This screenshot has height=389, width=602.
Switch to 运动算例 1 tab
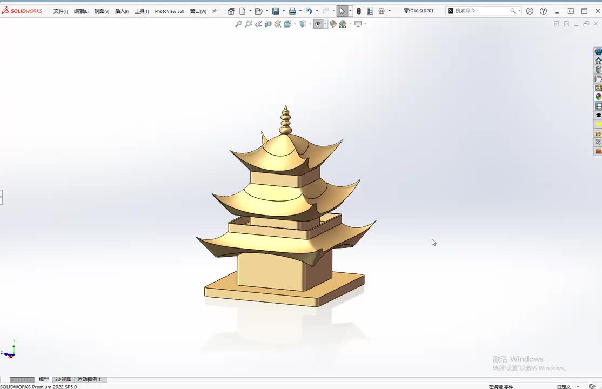point(90,379)
